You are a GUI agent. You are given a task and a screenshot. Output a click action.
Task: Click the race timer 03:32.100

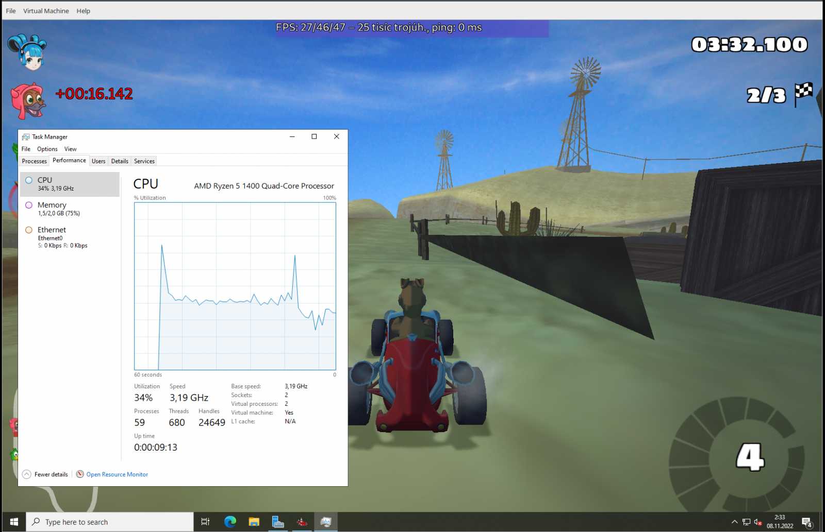pos(749,45)
